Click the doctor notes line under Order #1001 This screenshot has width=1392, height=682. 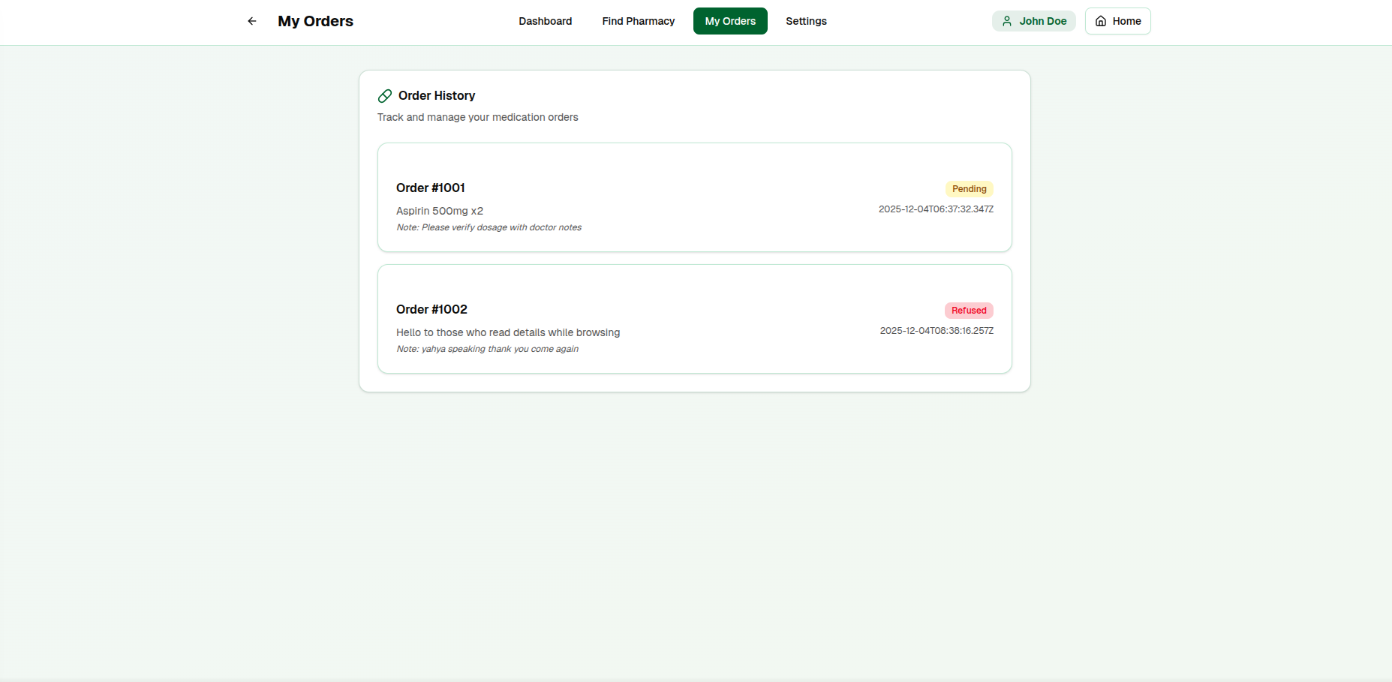click(489, 227)
